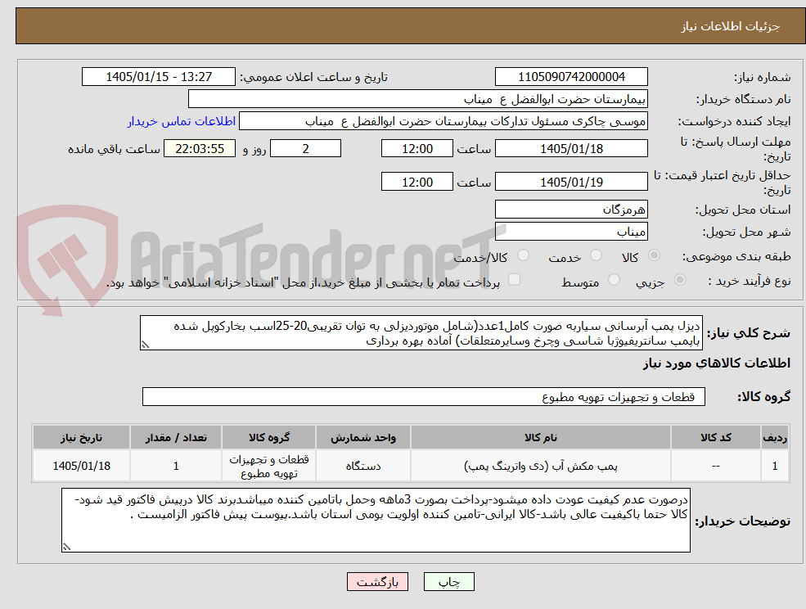Toggle the اسناد خزانه اسلامی payment checkbox
This screenshot has height=609, width=806.
[x=514, y=279]
